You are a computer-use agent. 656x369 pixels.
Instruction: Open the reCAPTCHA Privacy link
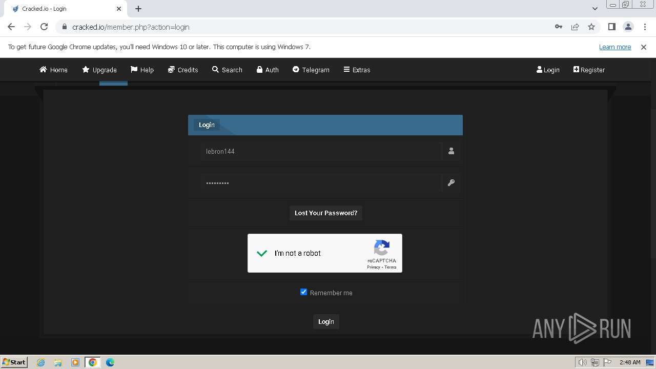coord(374,267)
